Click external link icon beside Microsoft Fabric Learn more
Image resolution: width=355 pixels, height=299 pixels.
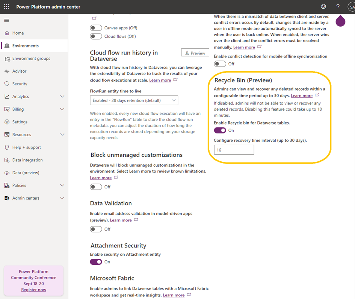pyautogui.click(x=189, y=294)
